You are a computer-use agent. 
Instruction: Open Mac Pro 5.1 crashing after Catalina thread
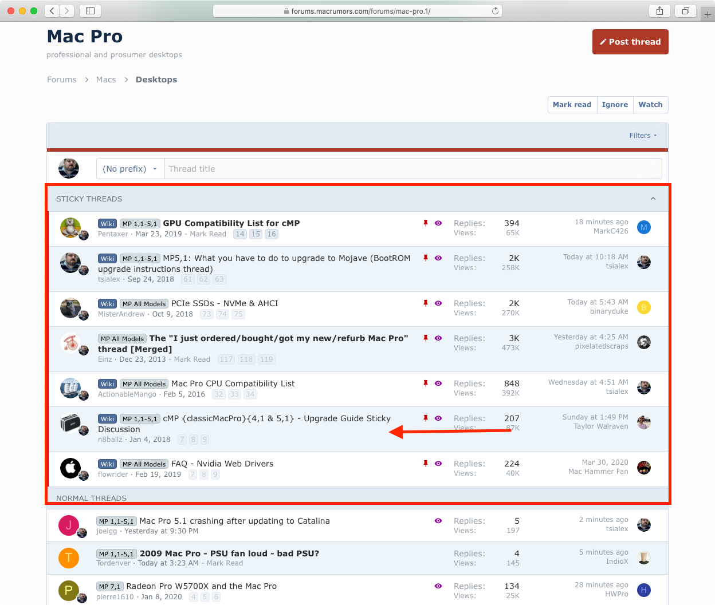pyautogui.click(x=234, y=521)
